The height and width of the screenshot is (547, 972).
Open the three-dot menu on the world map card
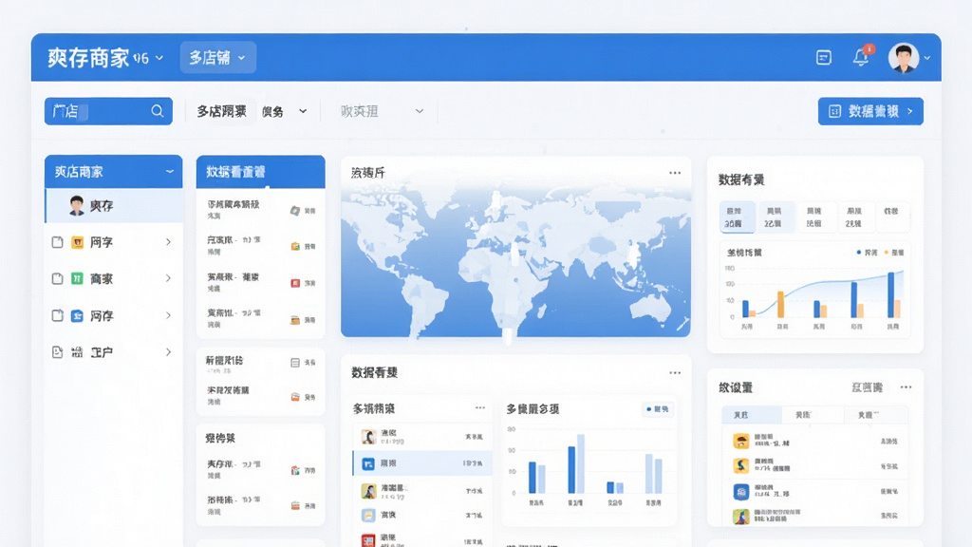point(675,173)
